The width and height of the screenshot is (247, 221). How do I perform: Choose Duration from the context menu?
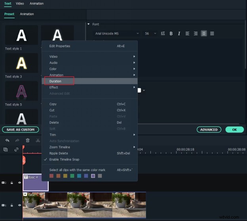(x=89, y=81)
